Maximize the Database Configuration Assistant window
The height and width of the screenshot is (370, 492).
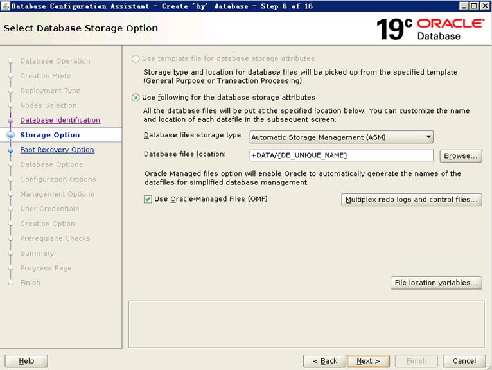474,6
